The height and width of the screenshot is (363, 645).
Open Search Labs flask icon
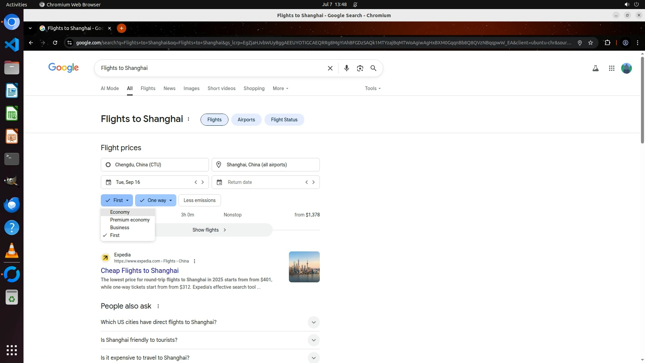tap(595, 68)
